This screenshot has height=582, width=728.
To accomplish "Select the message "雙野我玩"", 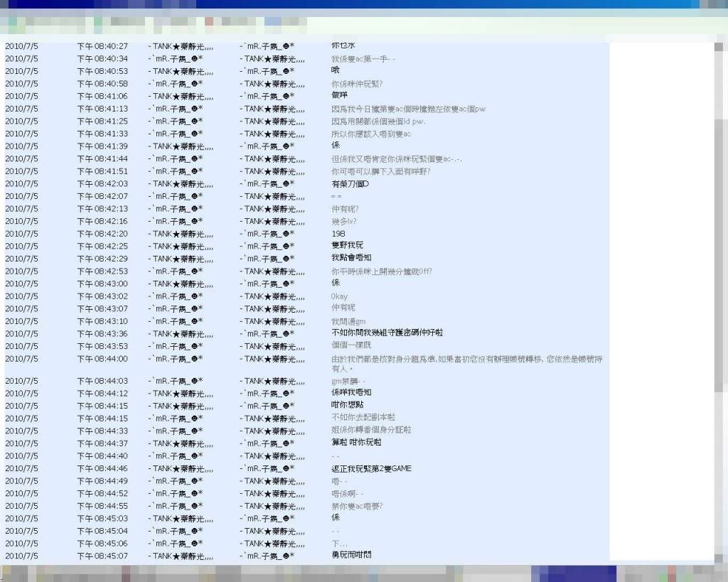I will [x=347, y=246].
